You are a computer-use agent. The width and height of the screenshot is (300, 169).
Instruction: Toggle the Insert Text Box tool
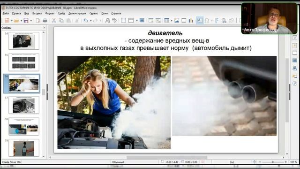(200, 20)
